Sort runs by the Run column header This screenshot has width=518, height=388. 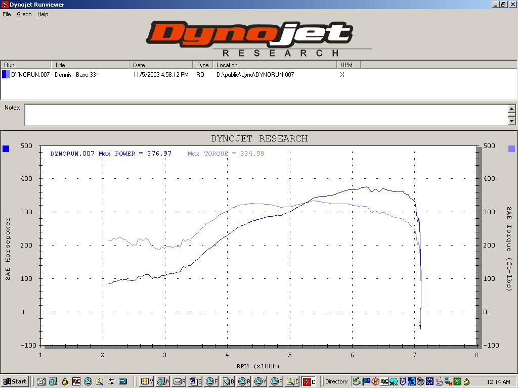click(26, 65)
